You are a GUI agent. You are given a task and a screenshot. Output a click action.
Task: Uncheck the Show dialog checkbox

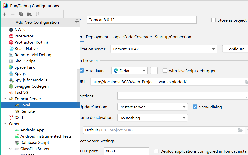[x=195, y=107]
